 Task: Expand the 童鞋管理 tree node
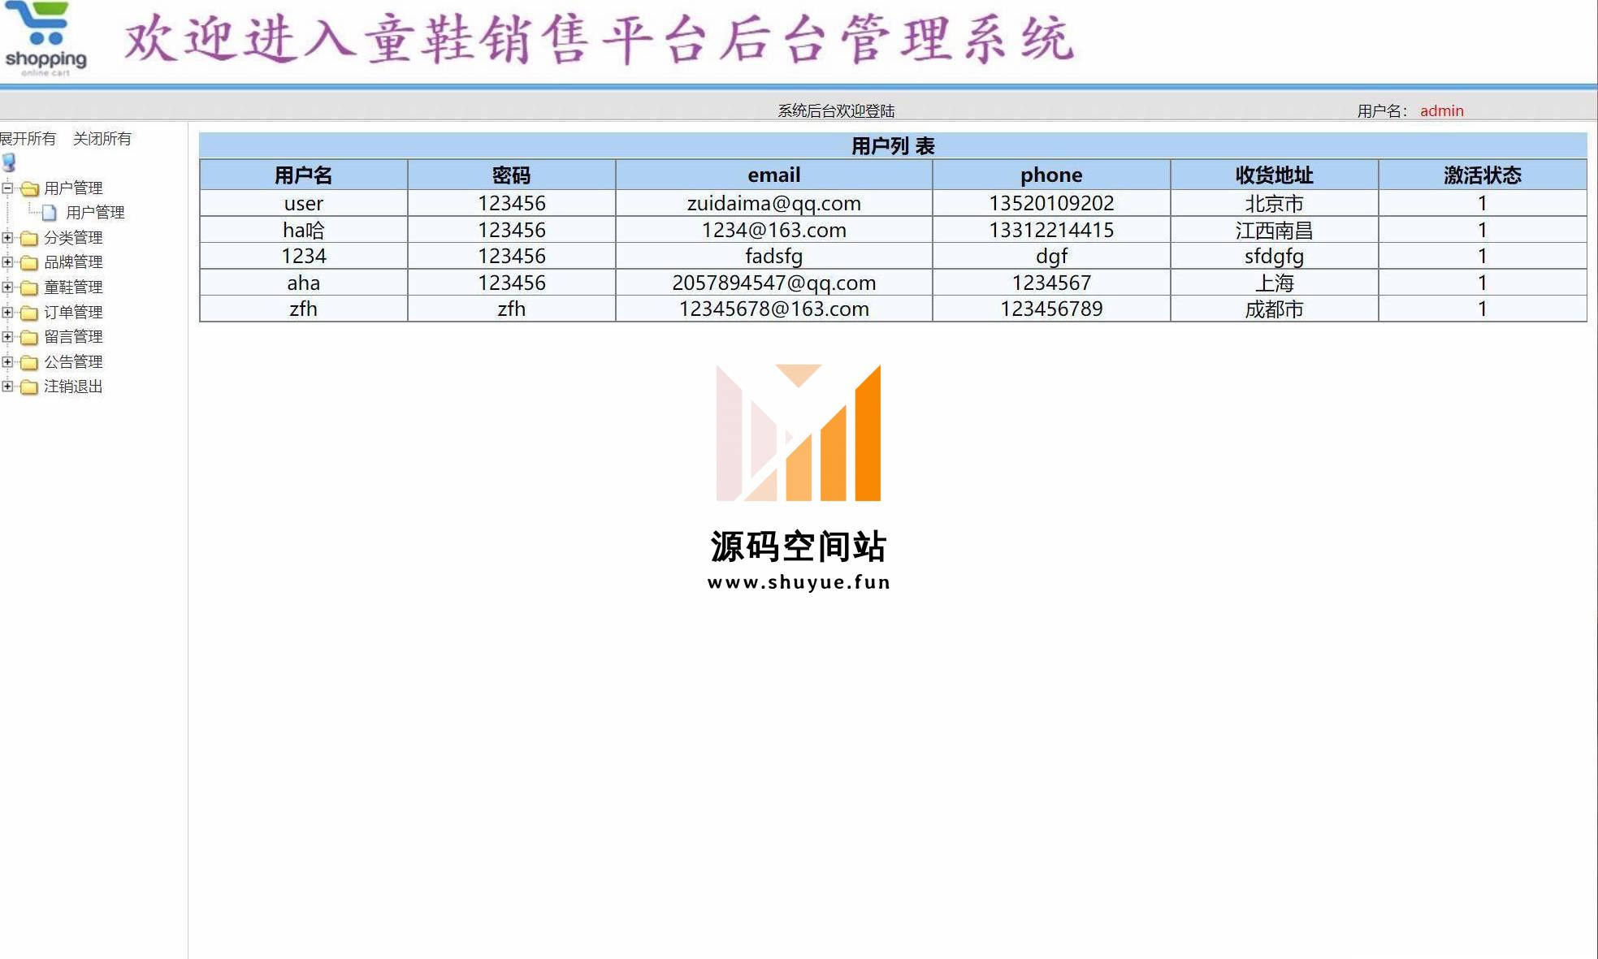tap(7, 287)
